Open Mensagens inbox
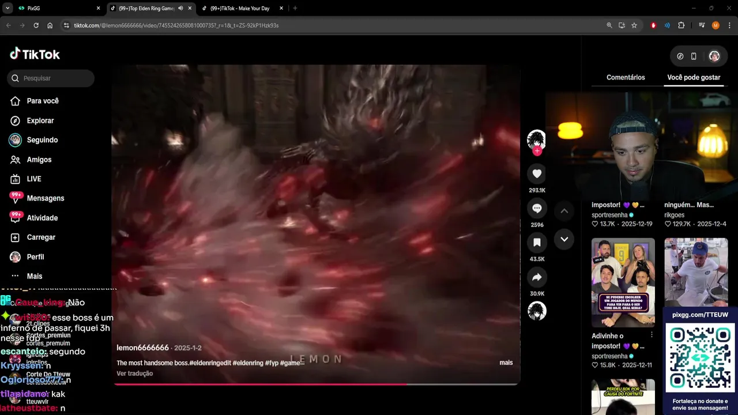 pyautogui.click(x=46, y=198)
